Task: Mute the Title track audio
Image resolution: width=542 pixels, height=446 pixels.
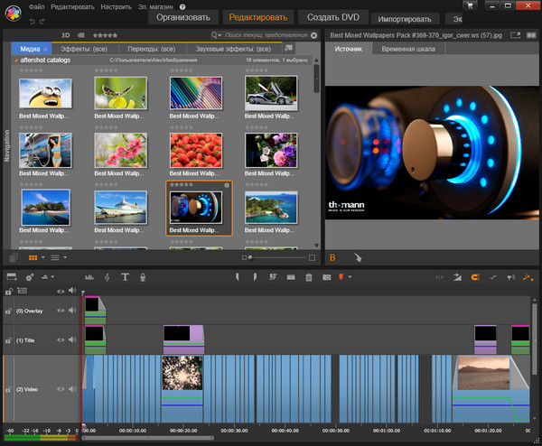Action: pyautogui.click(x=72, y=339)
